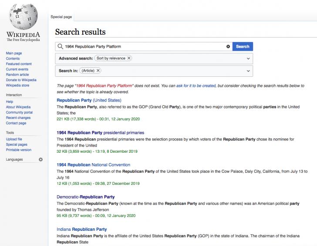Click the blue Search button
317x246 pixels.
click(243, 46)
